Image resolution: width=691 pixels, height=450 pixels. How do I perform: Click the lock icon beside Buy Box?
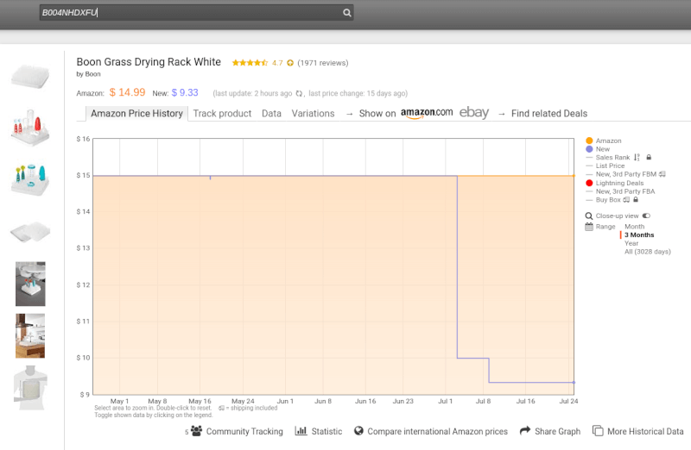636,199
